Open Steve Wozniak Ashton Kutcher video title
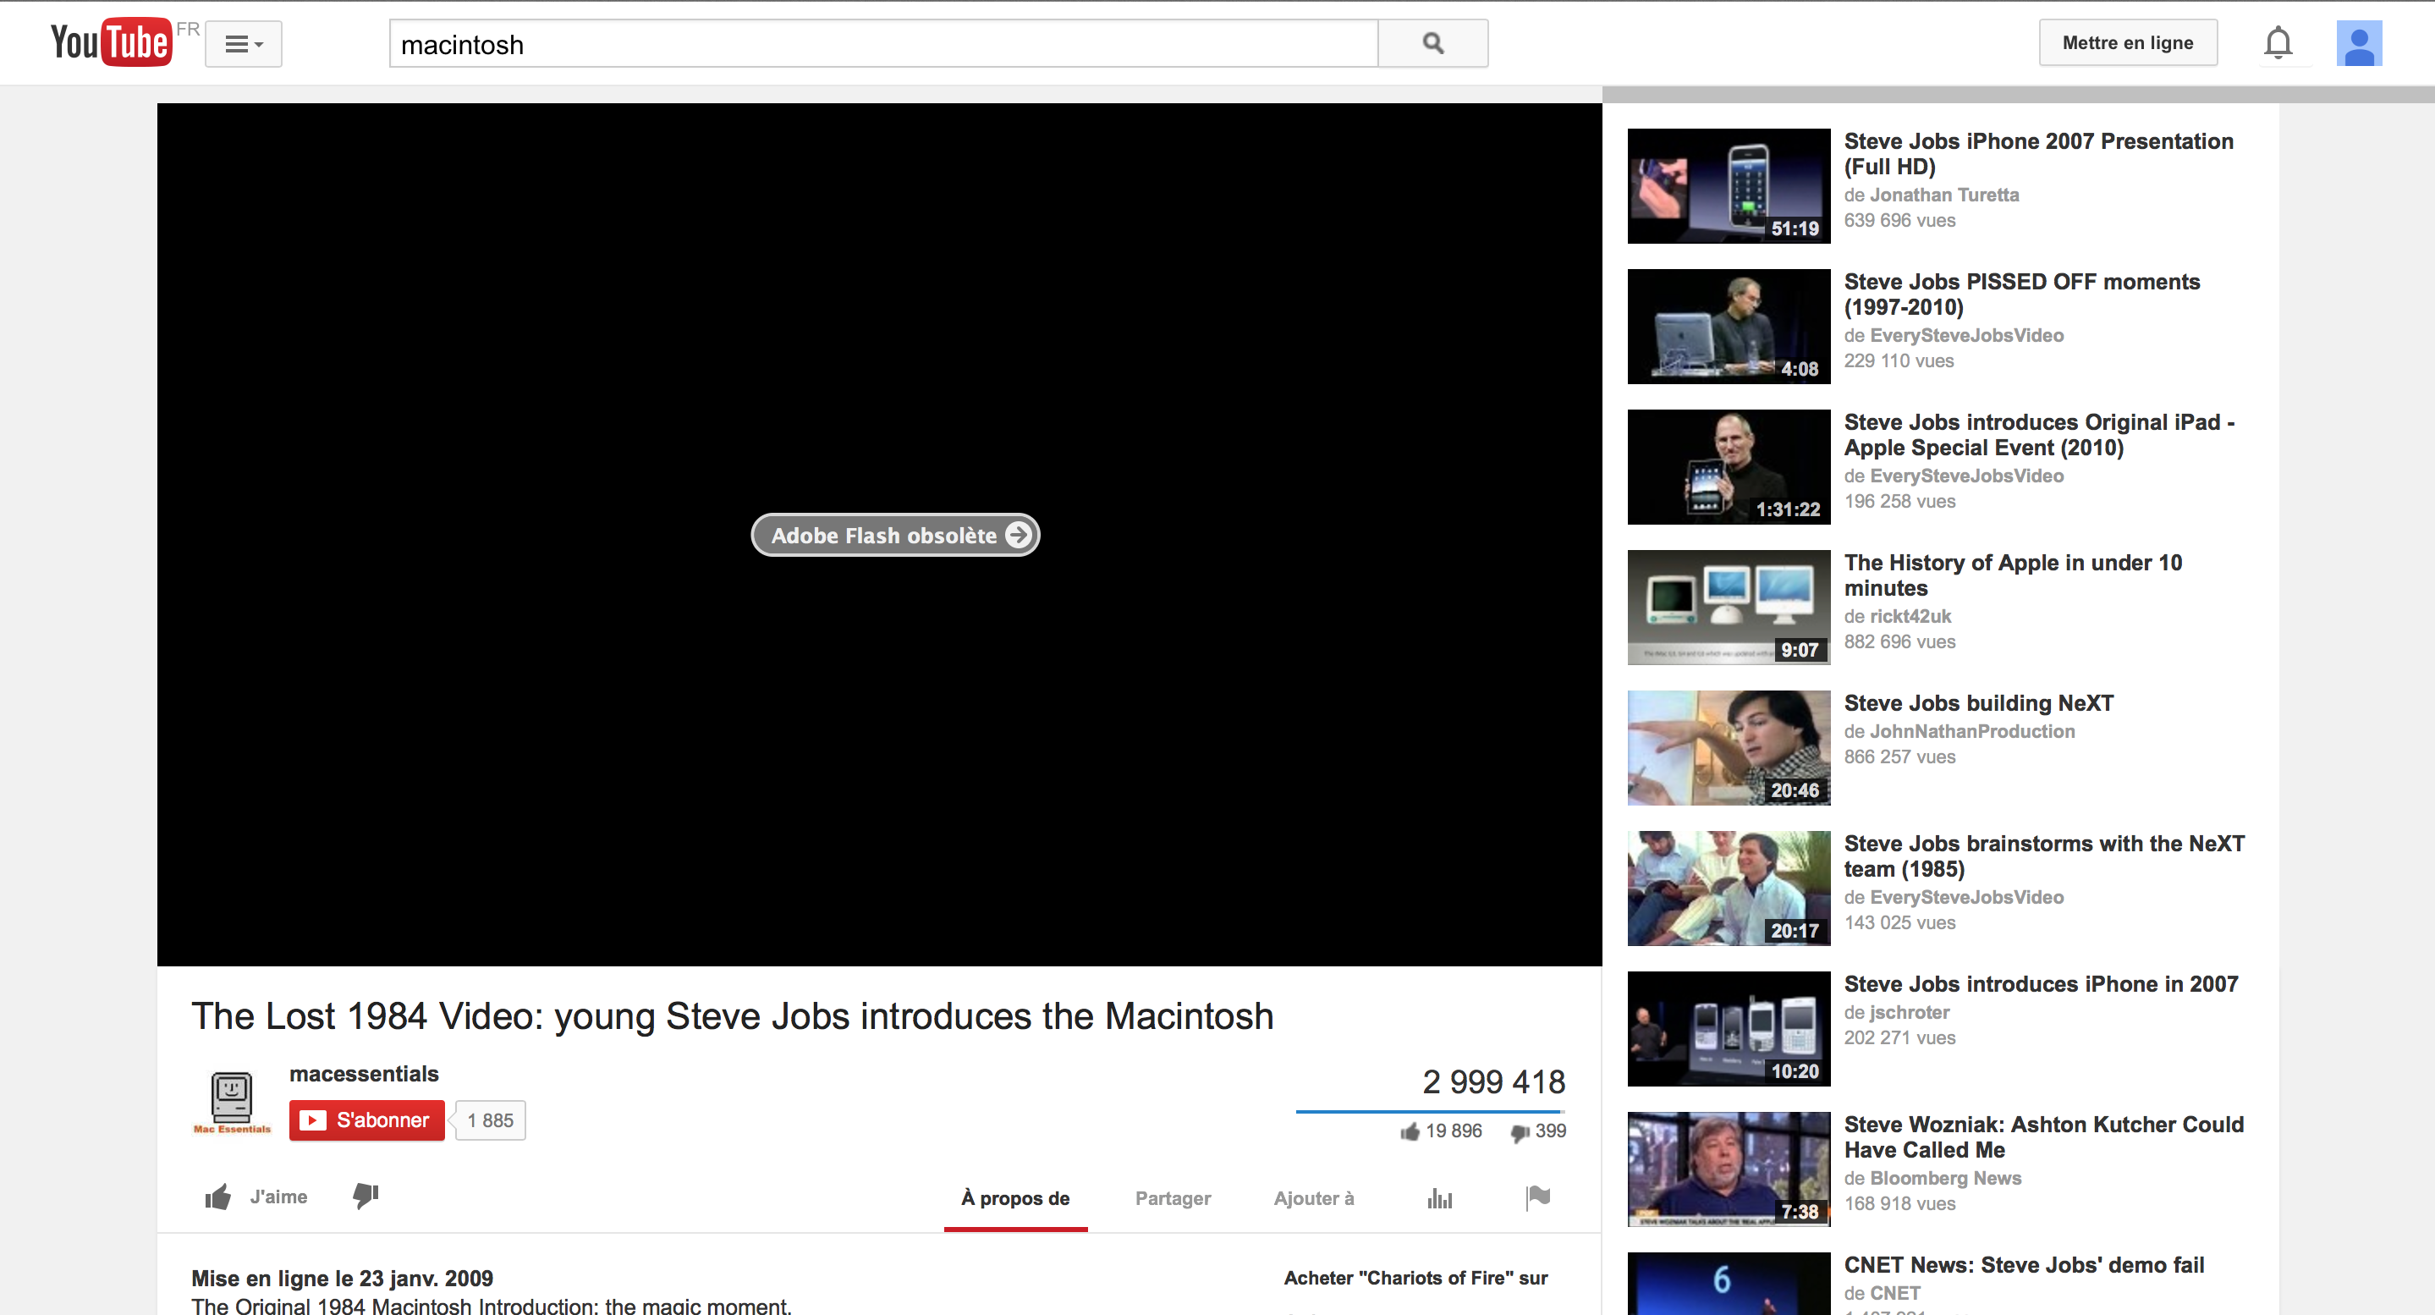 [2043, 1136]
